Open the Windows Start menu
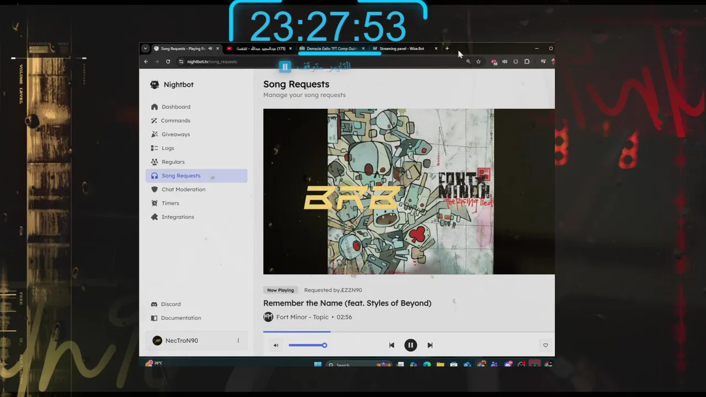This screenshot has height=397, width=706. (318, 364)
